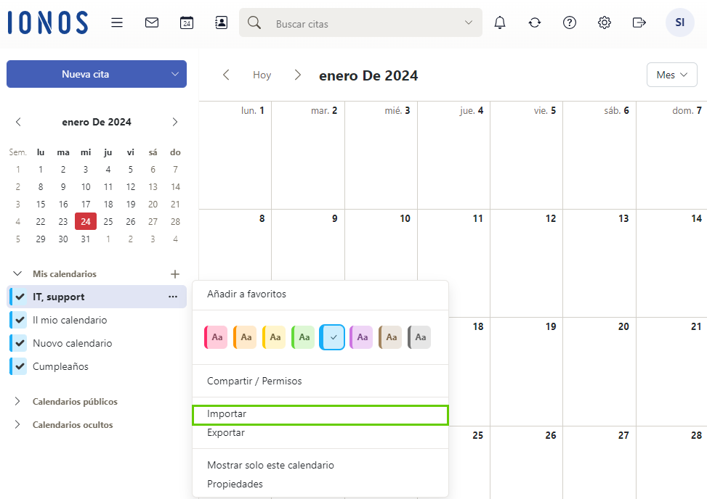Click the jue. 4 day cell
Image resolution: width=707 pixels, height=499 pixels.
tap(453, 155)
